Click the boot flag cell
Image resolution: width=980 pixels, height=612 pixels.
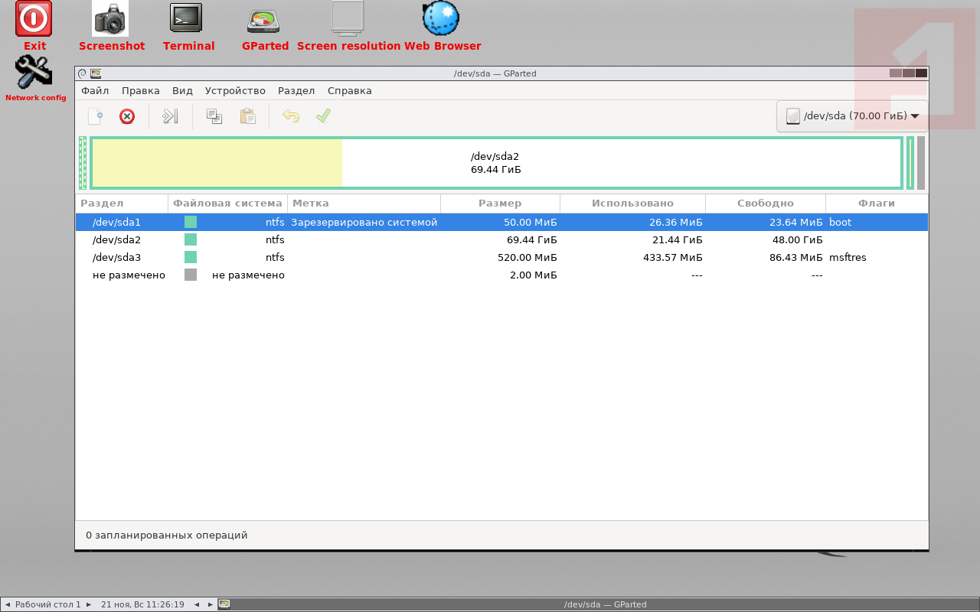pos(840,222)
